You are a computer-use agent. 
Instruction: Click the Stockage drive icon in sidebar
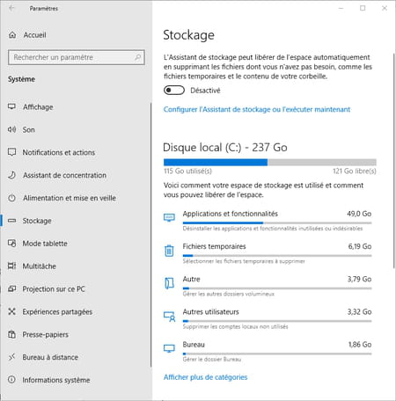[11, 221]
